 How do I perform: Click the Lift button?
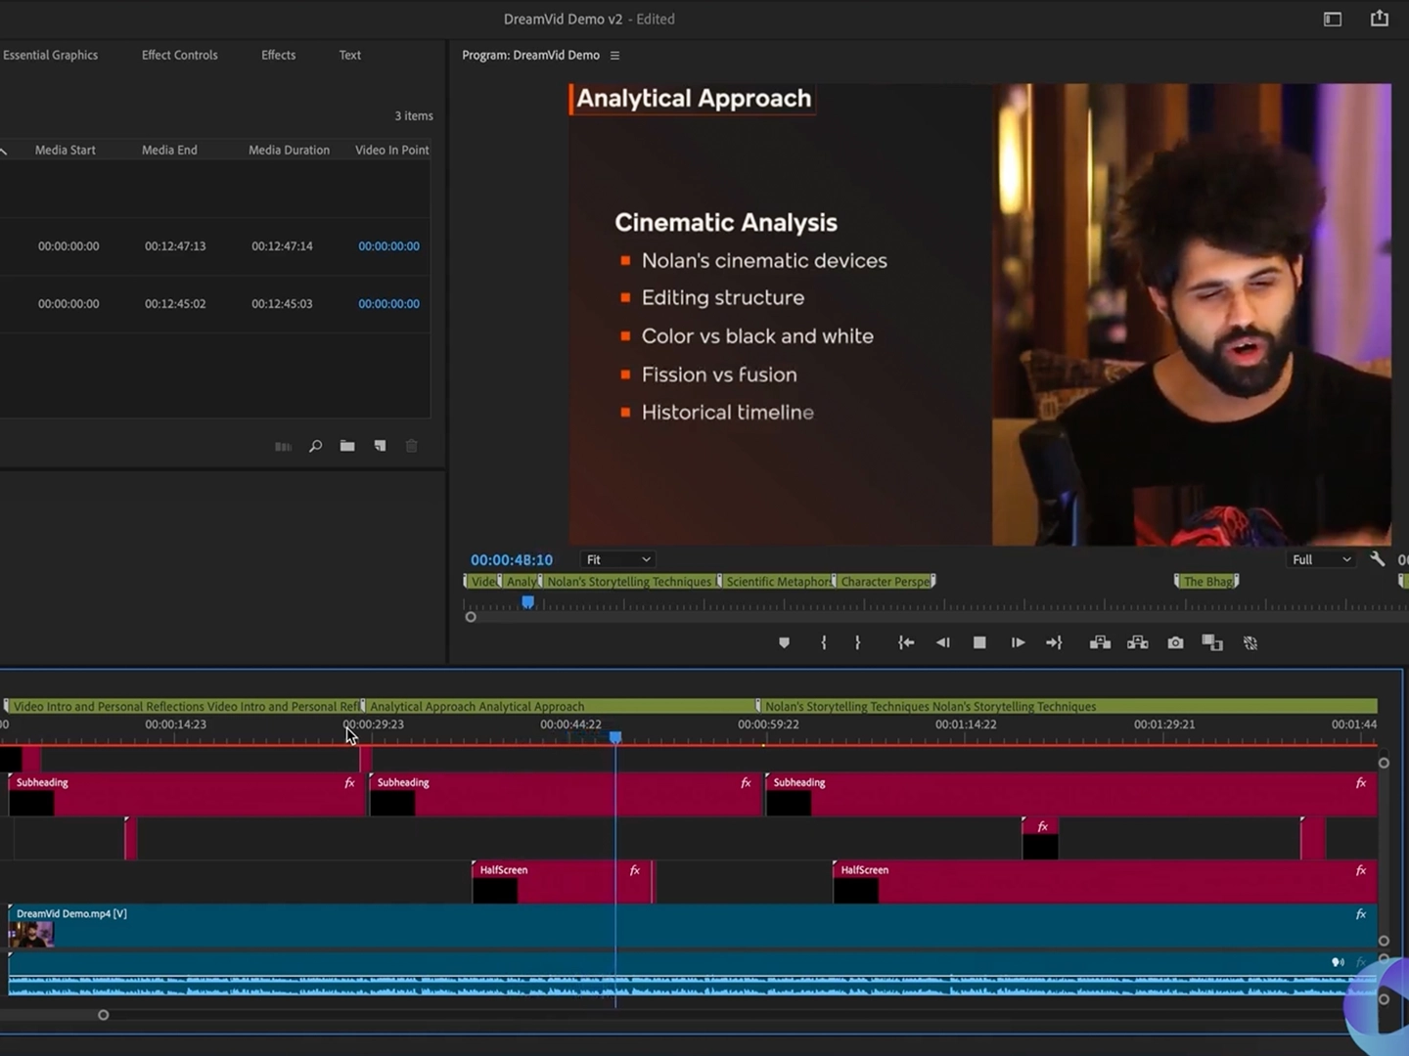(1100, 642)
